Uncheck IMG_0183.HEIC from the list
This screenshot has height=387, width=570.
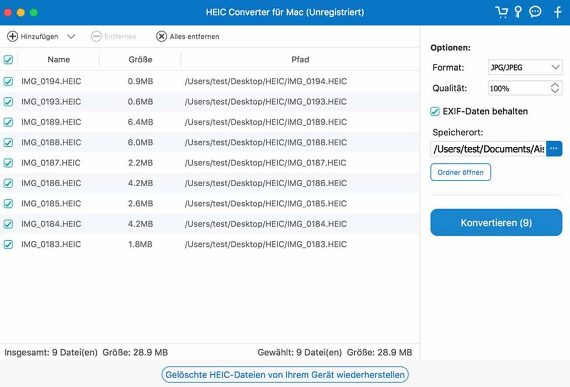(x=8, y=244)
